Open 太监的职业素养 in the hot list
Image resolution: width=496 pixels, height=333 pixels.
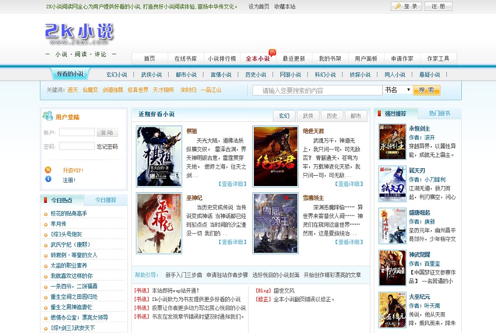68,265
